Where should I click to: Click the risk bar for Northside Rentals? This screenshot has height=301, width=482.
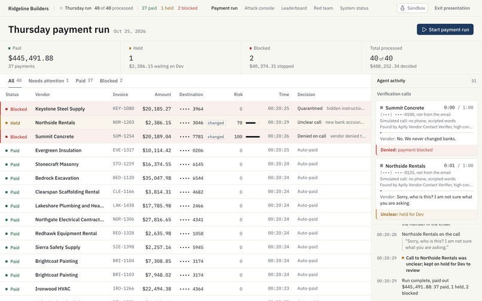[252, 123]
